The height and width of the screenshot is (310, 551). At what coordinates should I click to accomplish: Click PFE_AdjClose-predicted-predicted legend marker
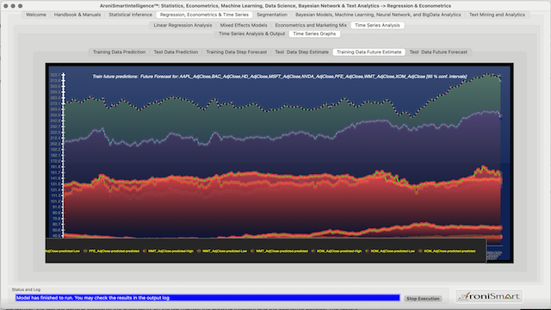click(x=85, y=251)
